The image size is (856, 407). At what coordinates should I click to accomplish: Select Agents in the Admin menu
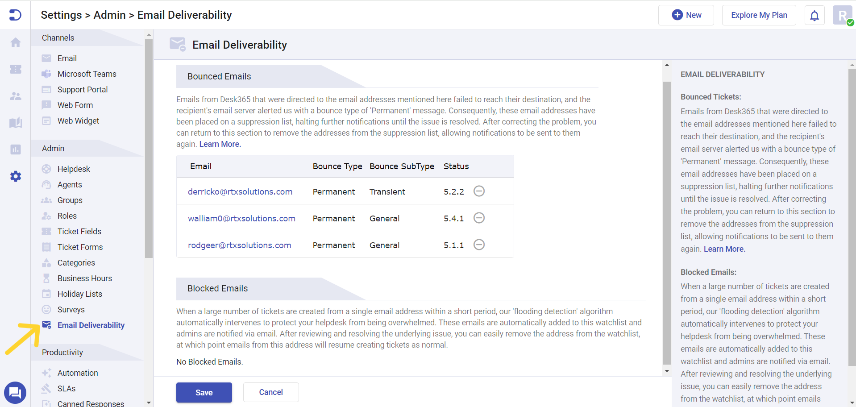(70, 184)
